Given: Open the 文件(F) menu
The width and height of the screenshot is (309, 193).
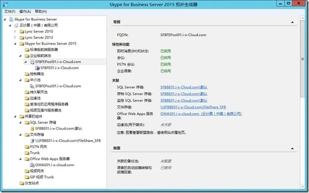Looking at the screenshot, I should pyautogui.click(x=10, y=12).
